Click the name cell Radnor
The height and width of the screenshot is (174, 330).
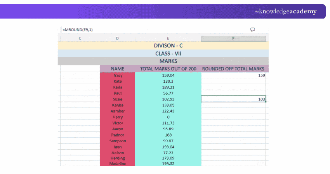pyautogui.click(x=117, y=135)
